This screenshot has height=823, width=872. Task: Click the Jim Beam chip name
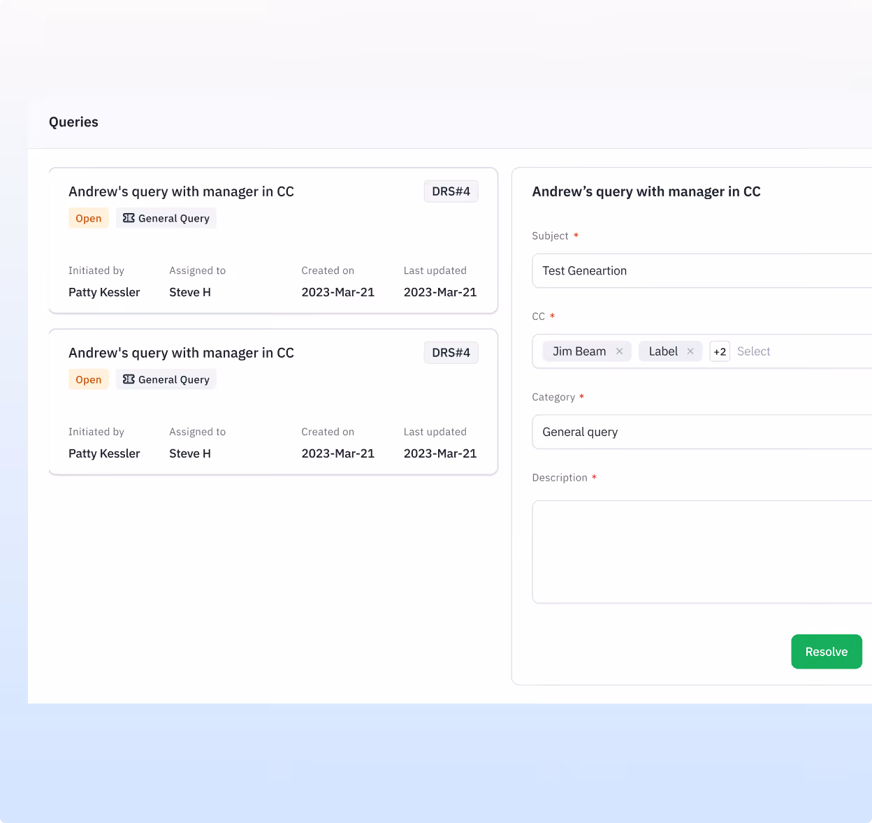(x=579, y=351)
